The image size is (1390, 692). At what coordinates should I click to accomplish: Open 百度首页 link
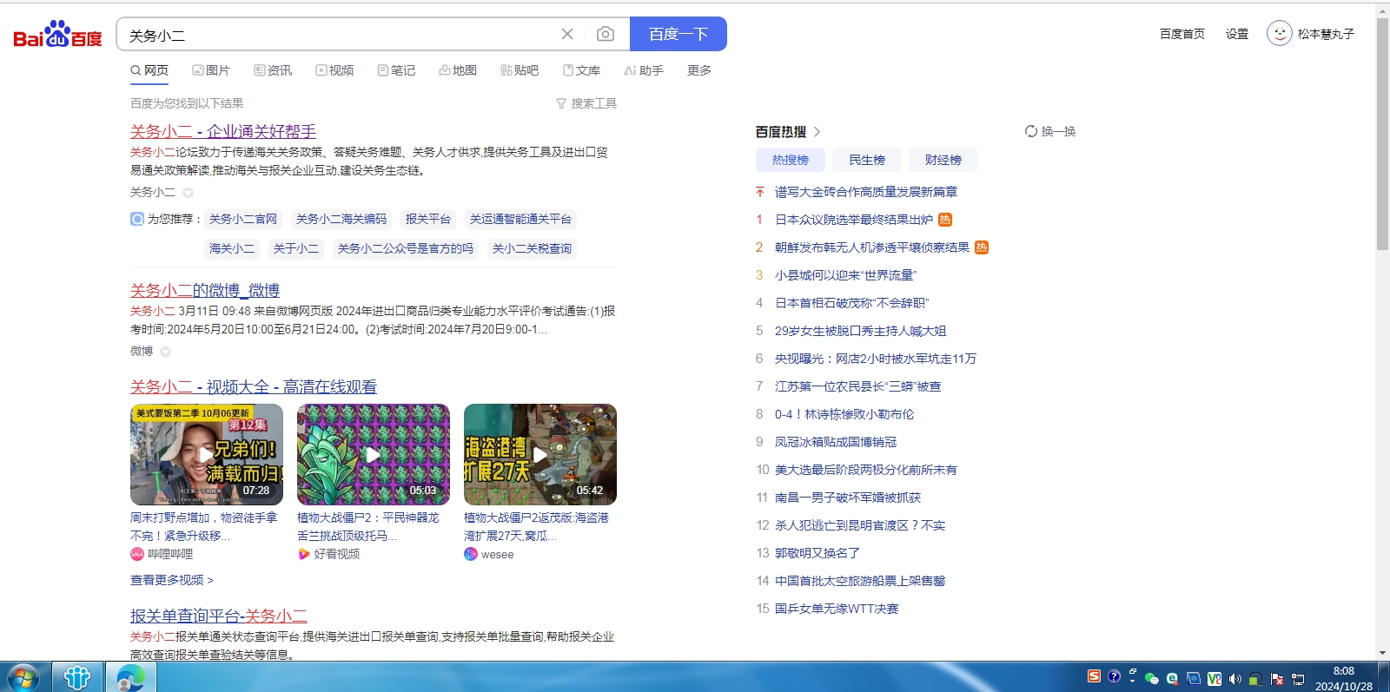coord(1182,34)
